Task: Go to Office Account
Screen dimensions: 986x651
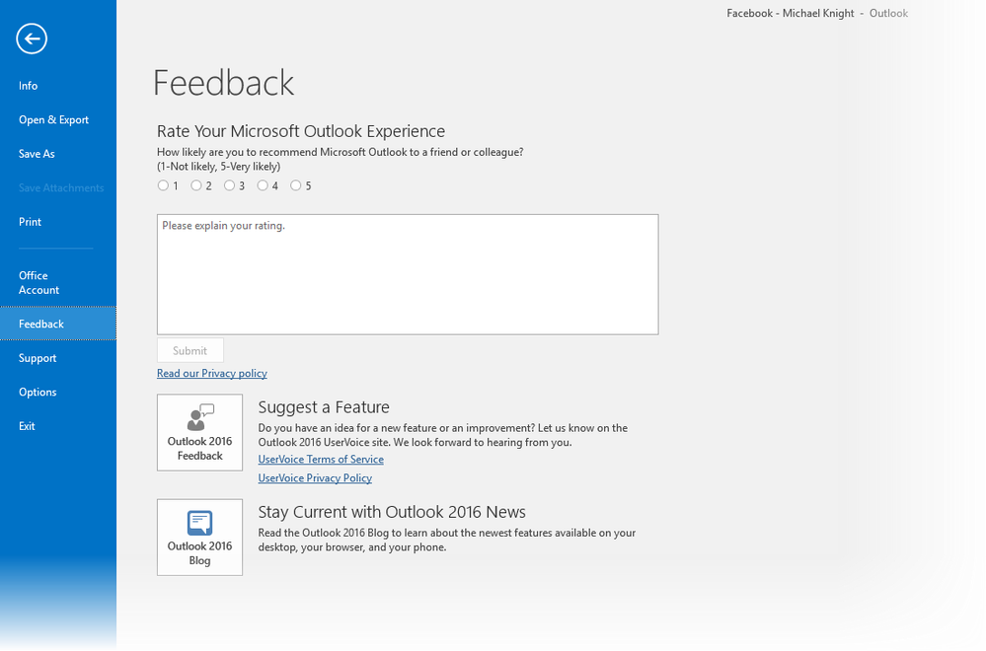Action: click(58, 283)
